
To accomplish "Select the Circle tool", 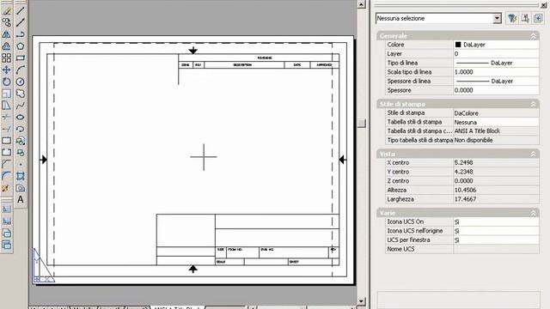I will click(x=21, y=82).
